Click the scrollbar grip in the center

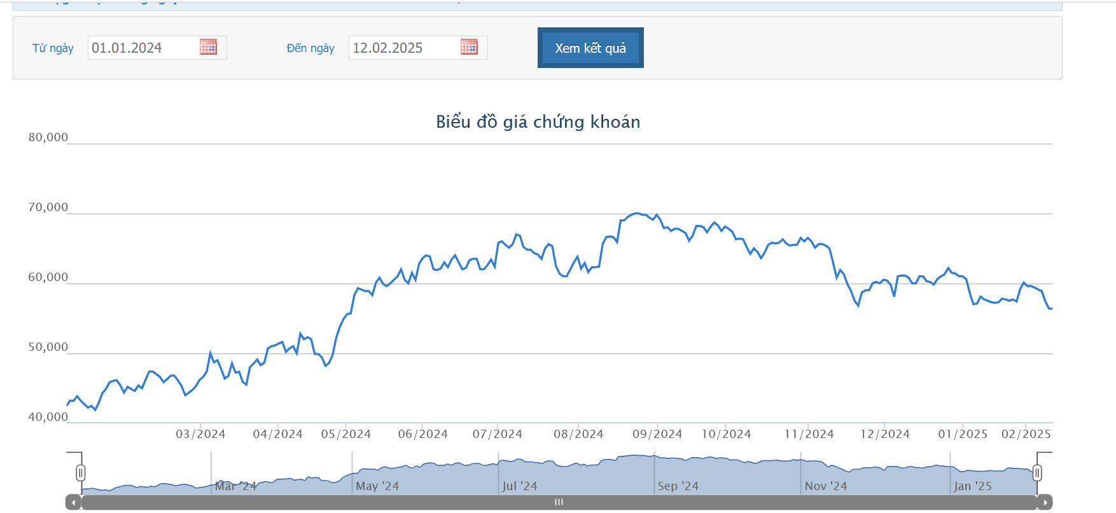(559, 502)
